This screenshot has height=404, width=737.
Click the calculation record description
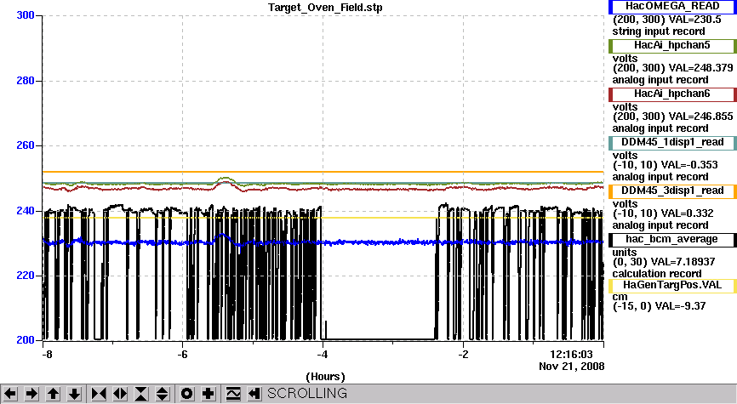(x=657, y=274)
